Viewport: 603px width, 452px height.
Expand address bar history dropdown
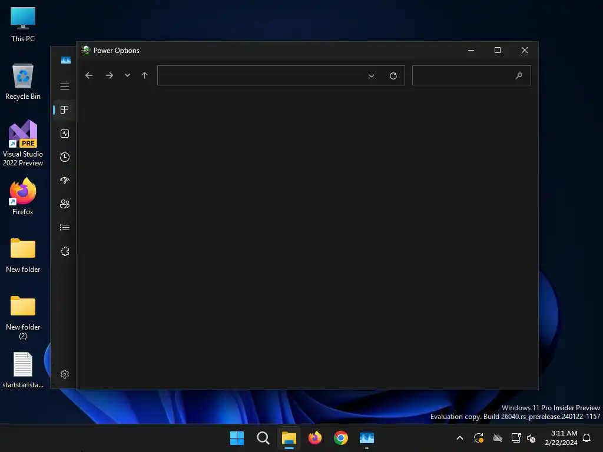(x=372, y=76)
